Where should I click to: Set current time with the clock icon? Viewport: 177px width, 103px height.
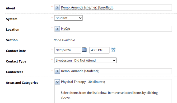(x=113, y=50)
